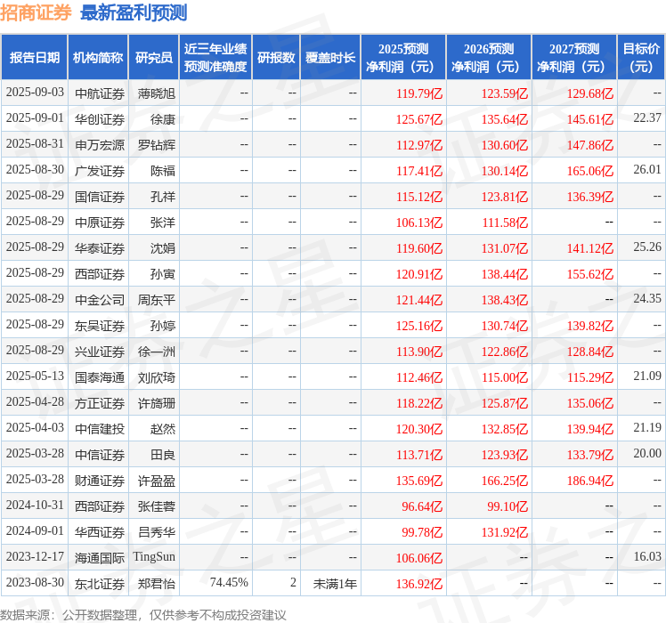This screenshot has height=623, width=666.
Task: Click institution 申万宏源
Action: [x=100, y=145]
